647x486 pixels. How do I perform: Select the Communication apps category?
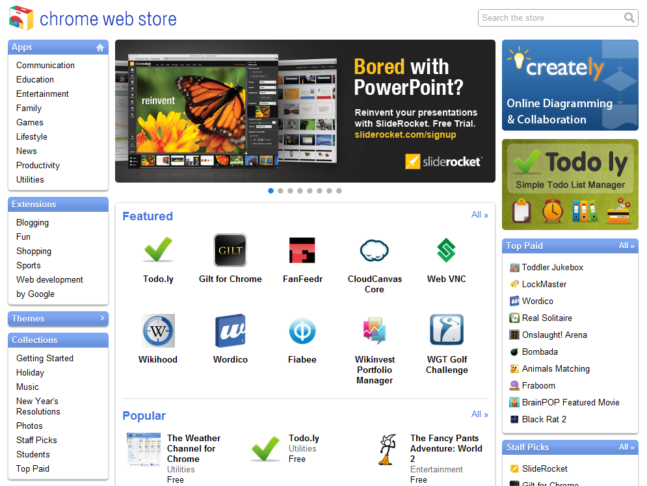point(46,65)
